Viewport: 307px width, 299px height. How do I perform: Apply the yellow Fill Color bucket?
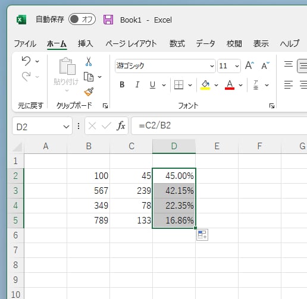205,85
